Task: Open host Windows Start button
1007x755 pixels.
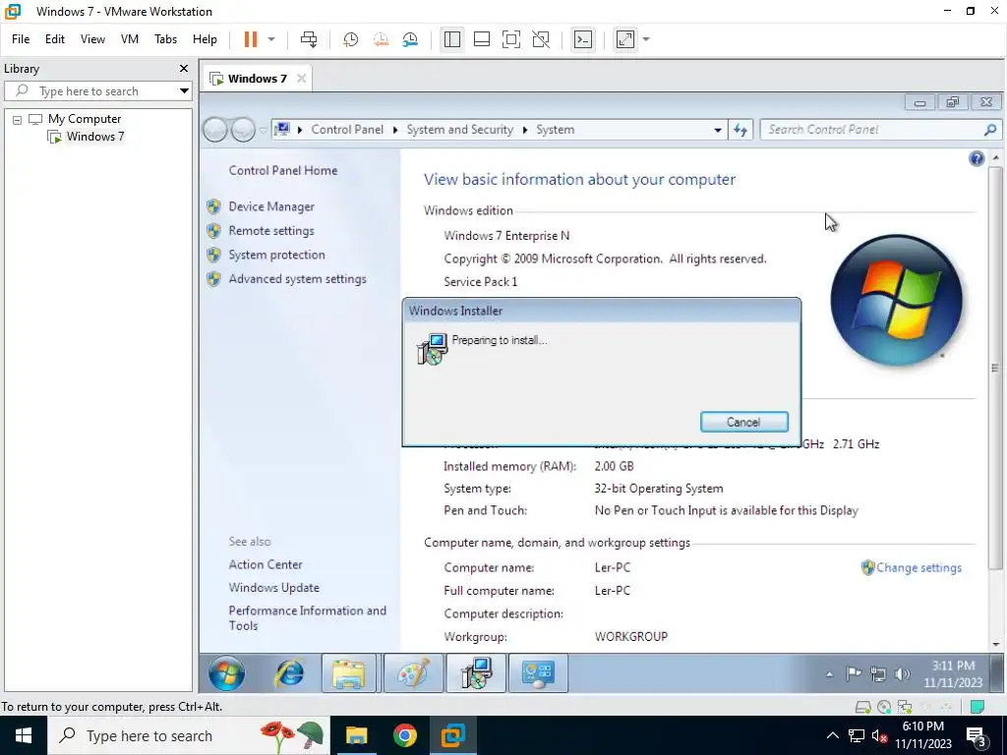Action: (24, 735)
